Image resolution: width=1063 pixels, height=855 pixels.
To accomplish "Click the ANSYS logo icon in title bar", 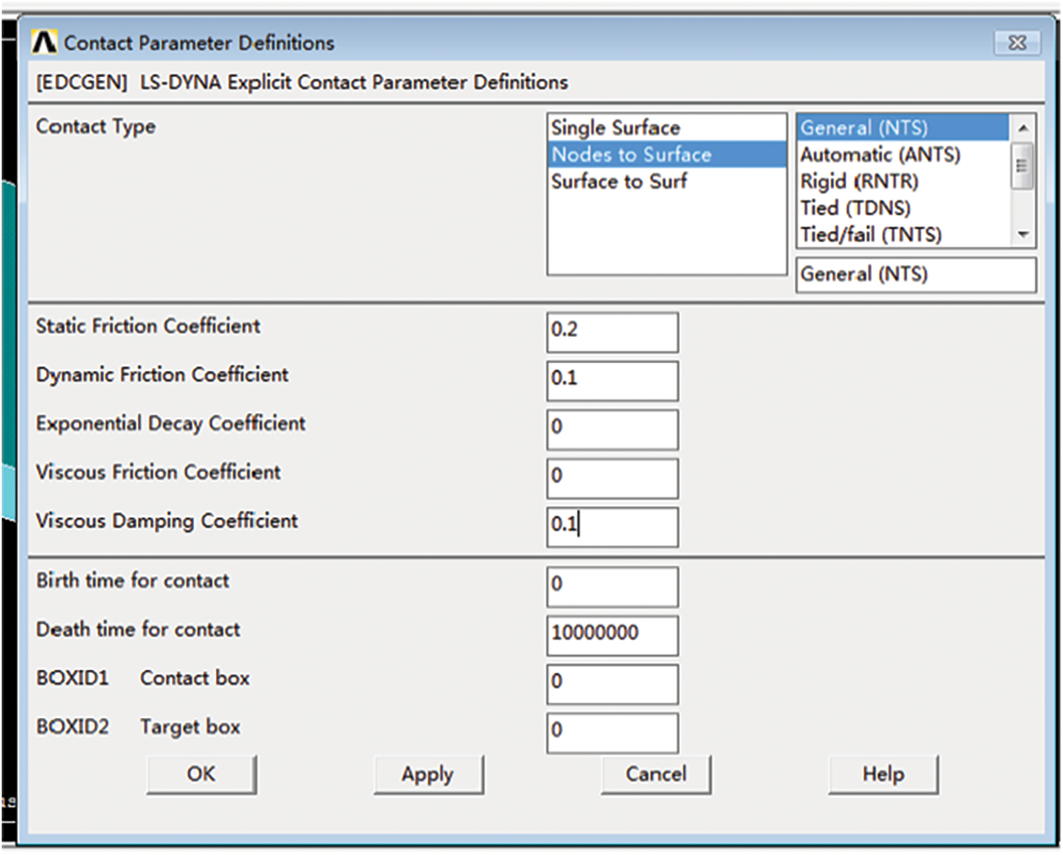I will click(x=44, y=41).
